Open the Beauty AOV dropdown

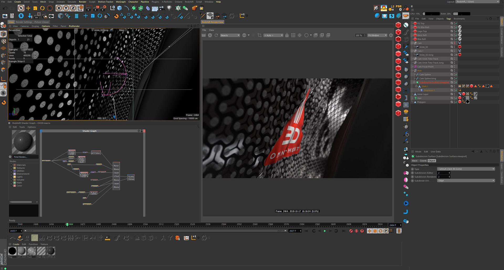point(230,35)
